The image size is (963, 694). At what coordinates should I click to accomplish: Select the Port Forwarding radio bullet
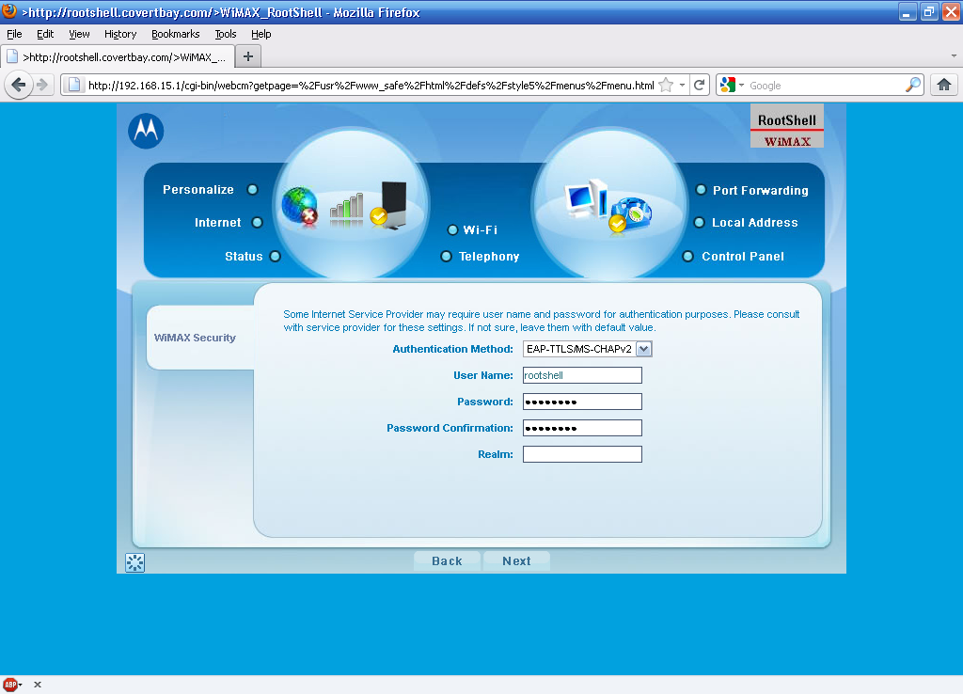click(x=701, y=190)
